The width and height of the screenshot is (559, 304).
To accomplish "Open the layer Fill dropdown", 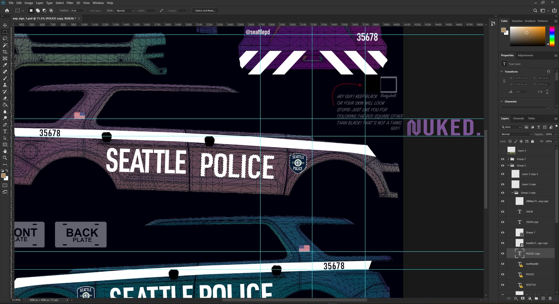I will tap(556, 141).
